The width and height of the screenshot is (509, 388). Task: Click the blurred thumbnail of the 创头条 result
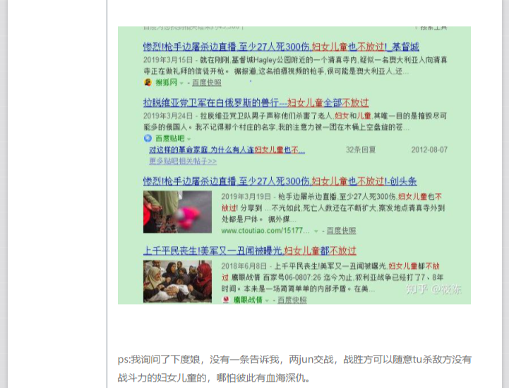point(178,212)
